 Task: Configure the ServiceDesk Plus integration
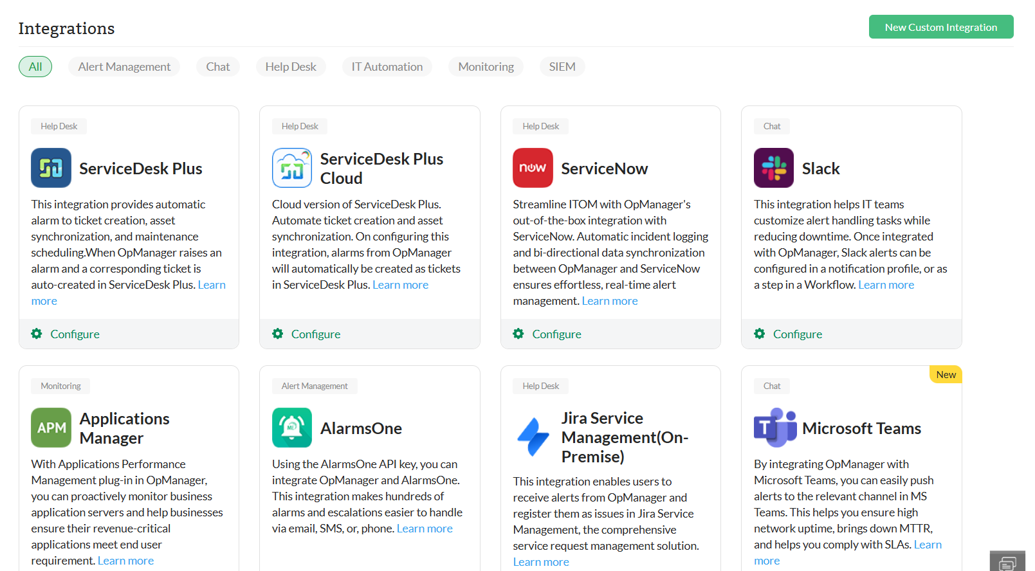75,334
